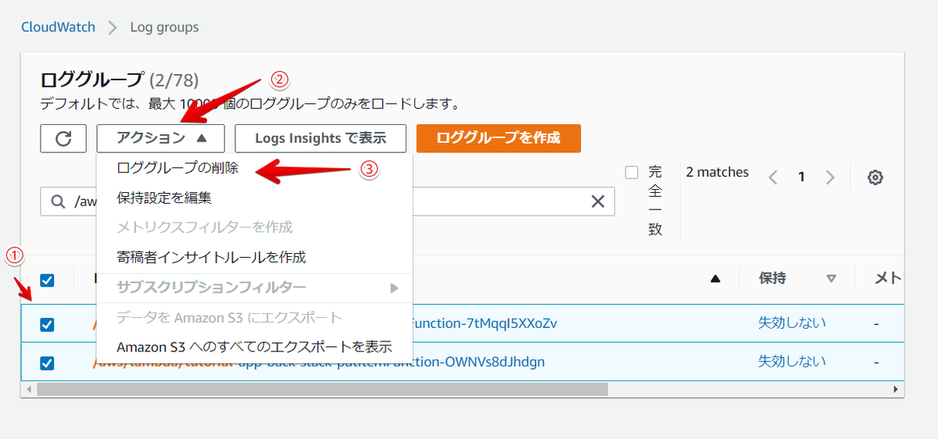Go to the next page arrow
Screen dimensions: 938x439
click(830, 177)
